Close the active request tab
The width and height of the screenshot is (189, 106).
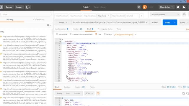coord(108,16)
